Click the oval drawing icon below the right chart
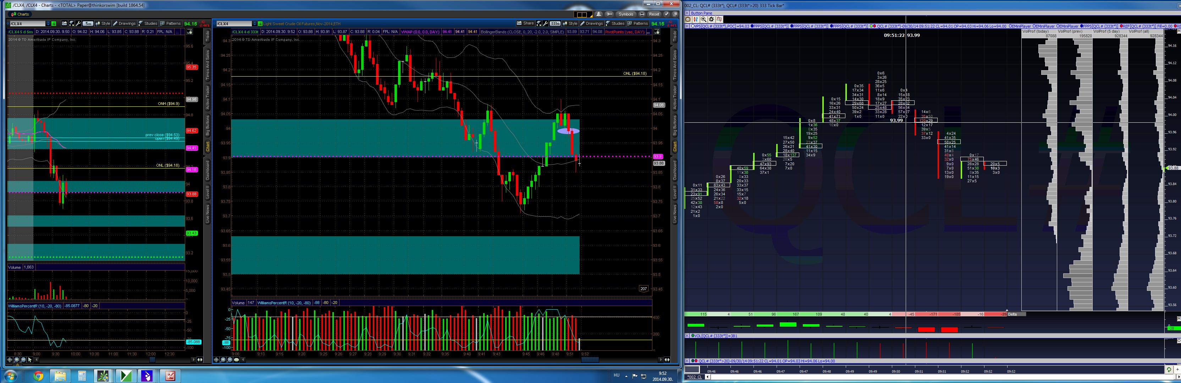Image resolution: width=1181 pixels, height=383 pixels. point(236,360)
